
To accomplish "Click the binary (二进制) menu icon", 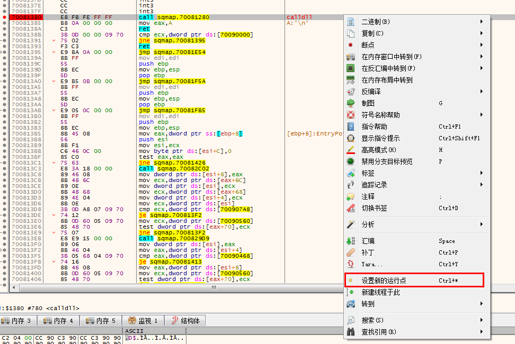I will 350,22.
